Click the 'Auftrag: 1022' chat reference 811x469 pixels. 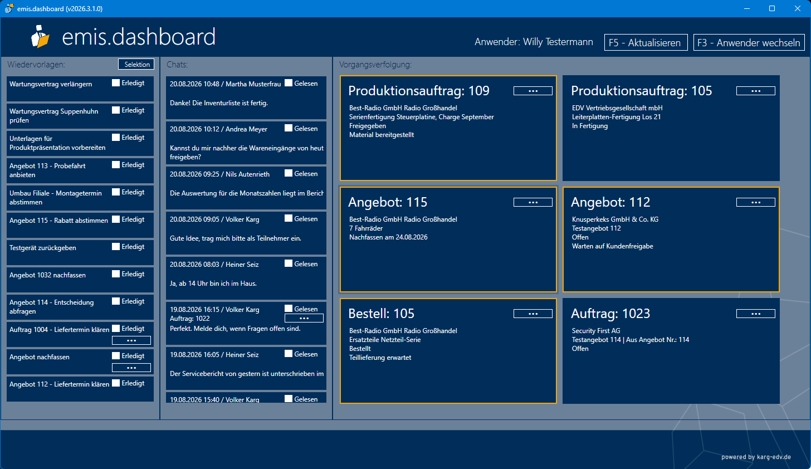(190, 319)
